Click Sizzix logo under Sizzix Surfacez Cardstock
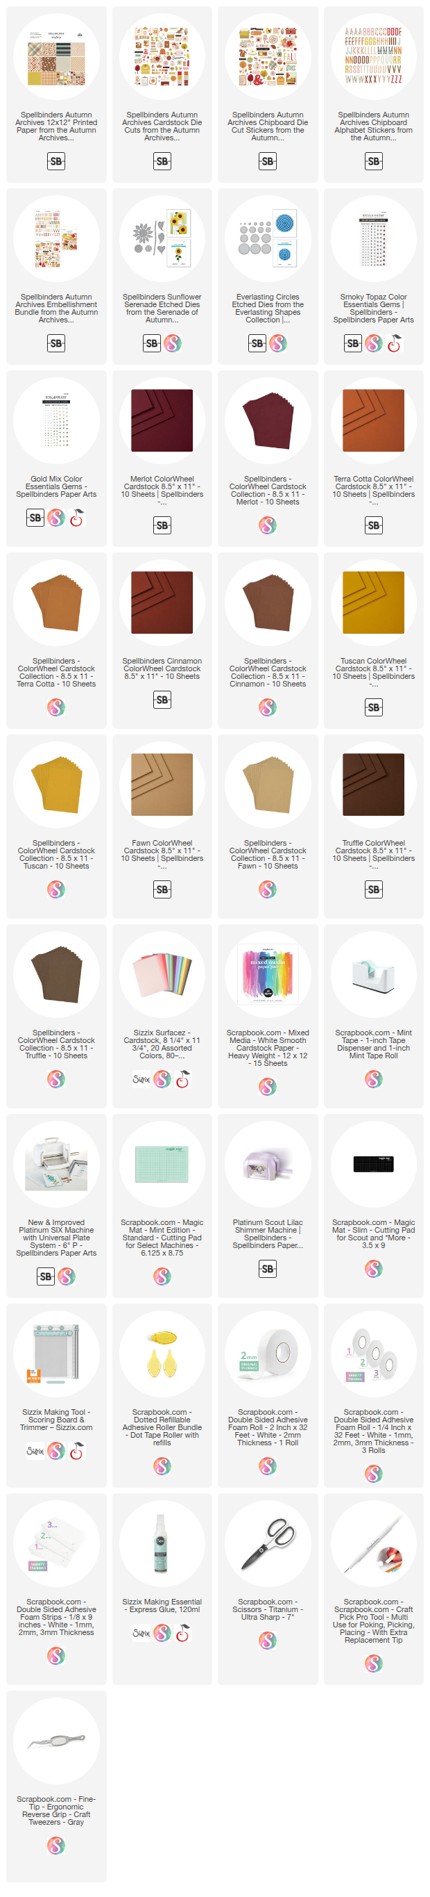The image size is (430, 1897). pos(141,1080)
